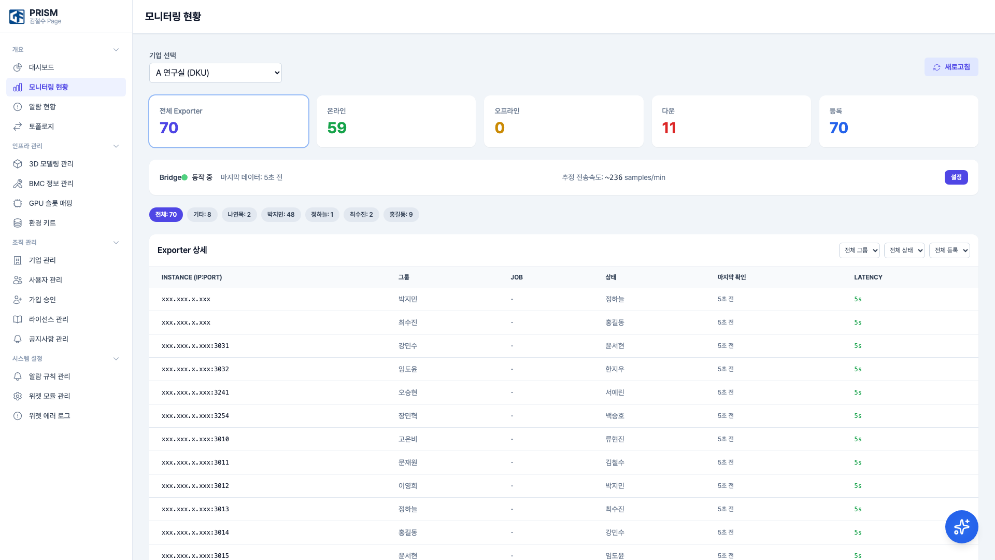Click the 알람 규칙 관리 bell icon
Viewport: 995px width, 560px height.
click(18, 376)
